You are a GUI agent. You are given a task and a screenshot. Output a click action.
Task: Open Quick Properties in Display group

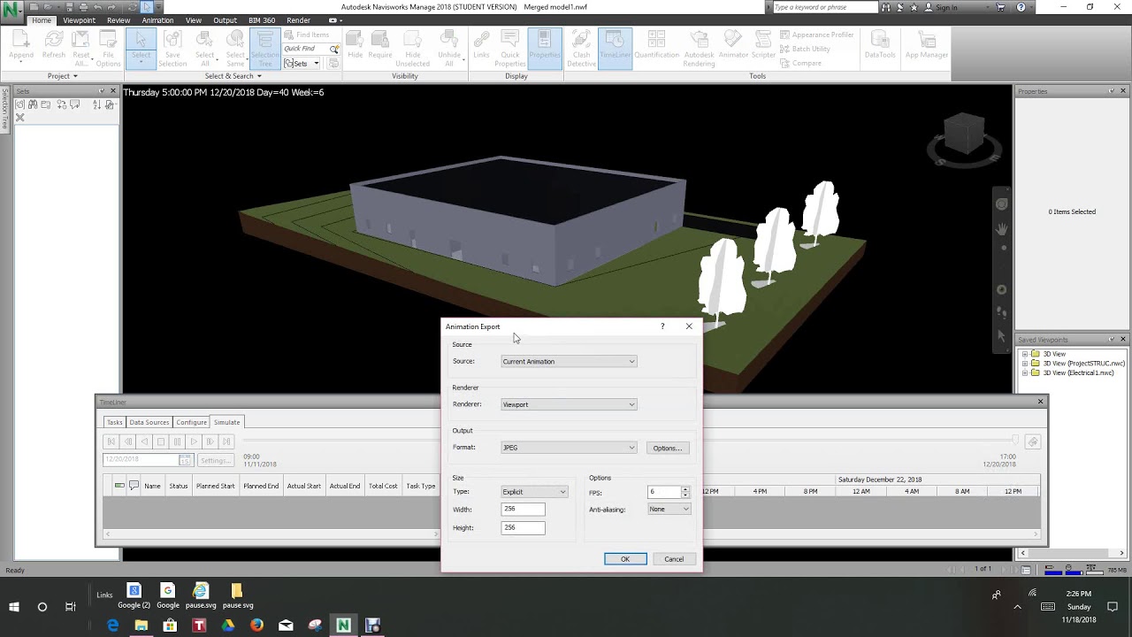coord(510,49)
